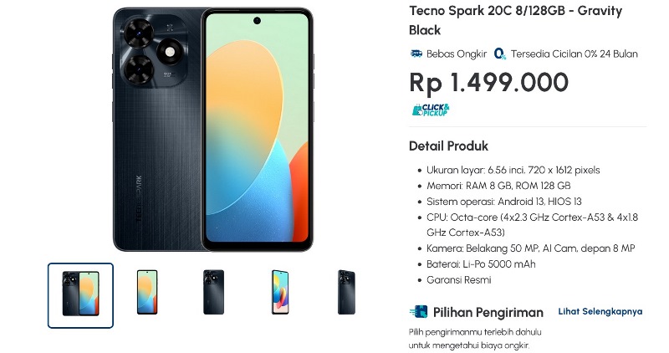Click the Pilihan Pengiriman delivery icon
Image resolution: width=669 pixels, height=353 pixels.
(419, 312)
